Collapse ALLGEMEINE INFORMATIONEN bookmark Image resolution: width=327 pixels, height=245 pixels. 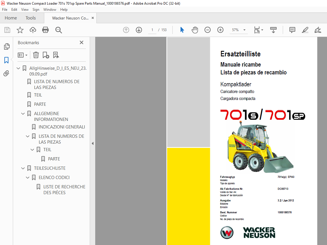[23, 113]
